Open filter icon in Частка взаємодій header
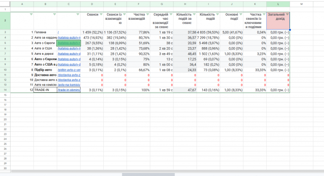324x176 pixels. click(148, 14)
